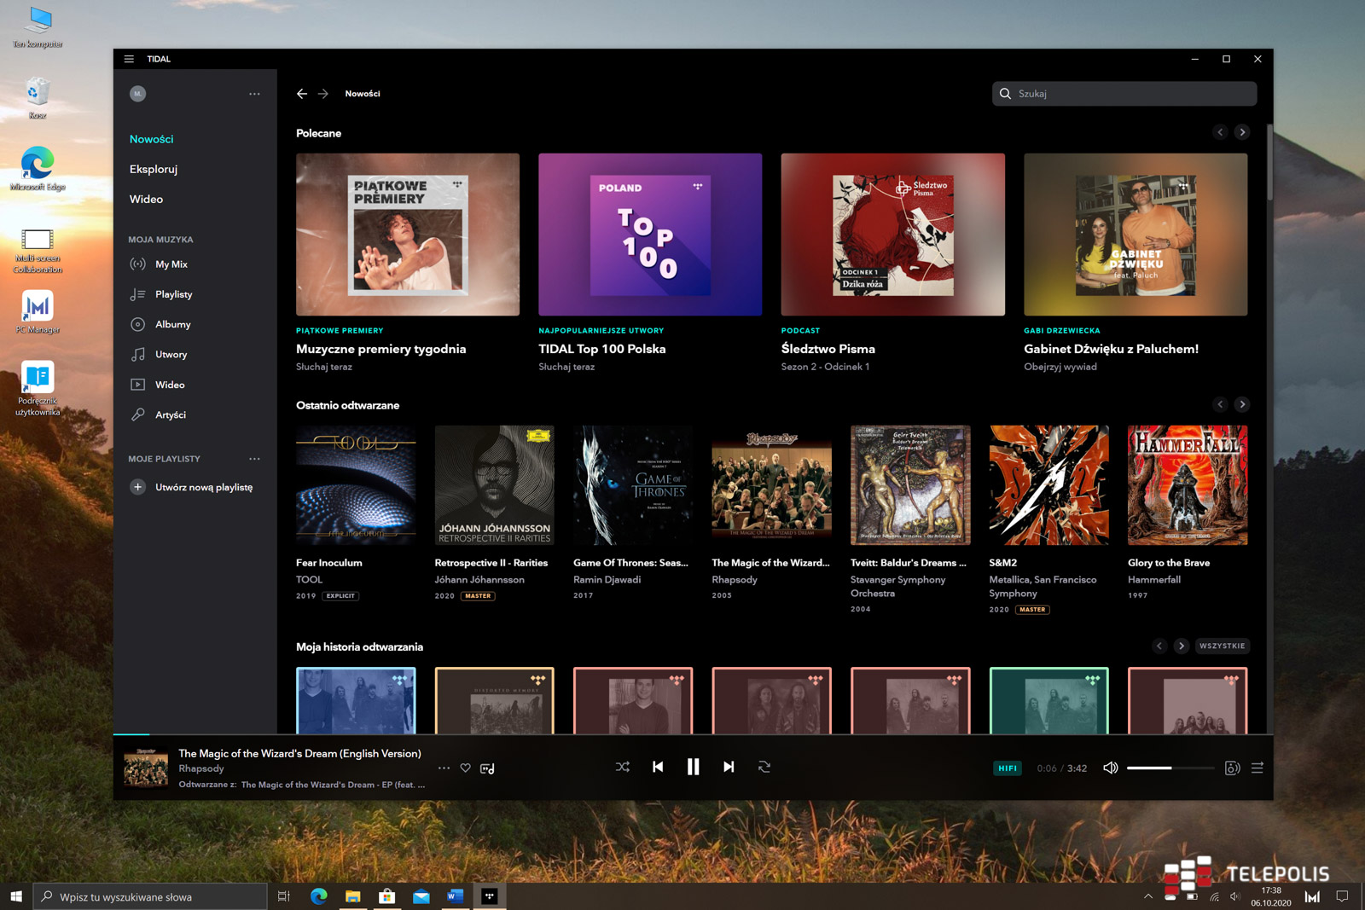
Task: Adjust the volume slider
Action: tap(1169, 768)
